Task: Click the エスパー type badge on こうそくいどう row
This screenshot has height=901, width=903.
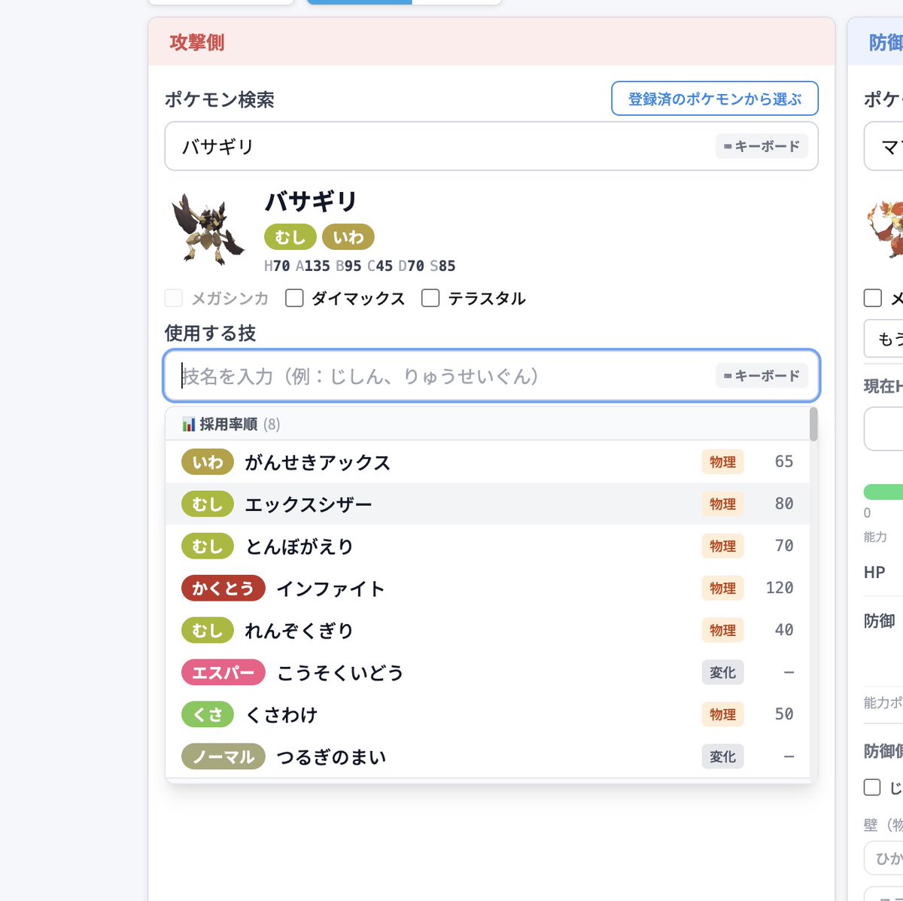Action: pos(223,673)
